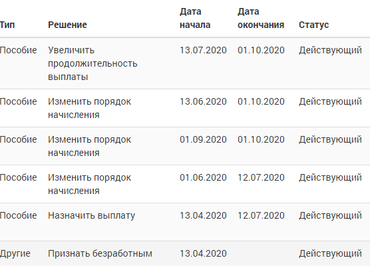Click start date 01.06.2020
The width and height of the screenshot is (370, 266).
[x=203, y=177]
